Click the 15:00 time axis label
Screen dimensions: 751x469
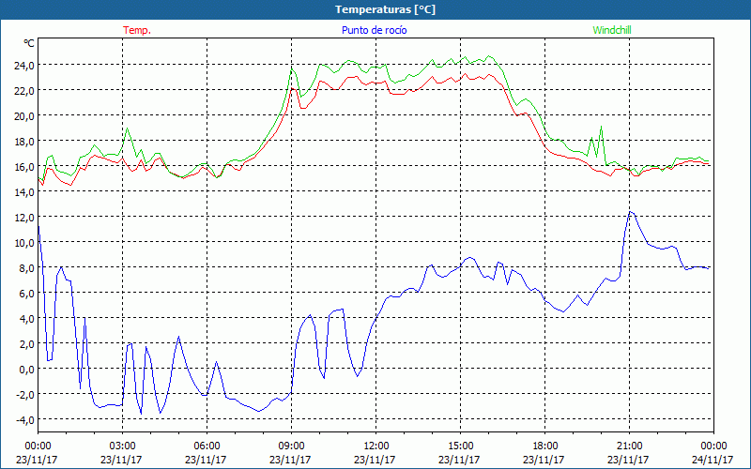click(x=460, y=446)
